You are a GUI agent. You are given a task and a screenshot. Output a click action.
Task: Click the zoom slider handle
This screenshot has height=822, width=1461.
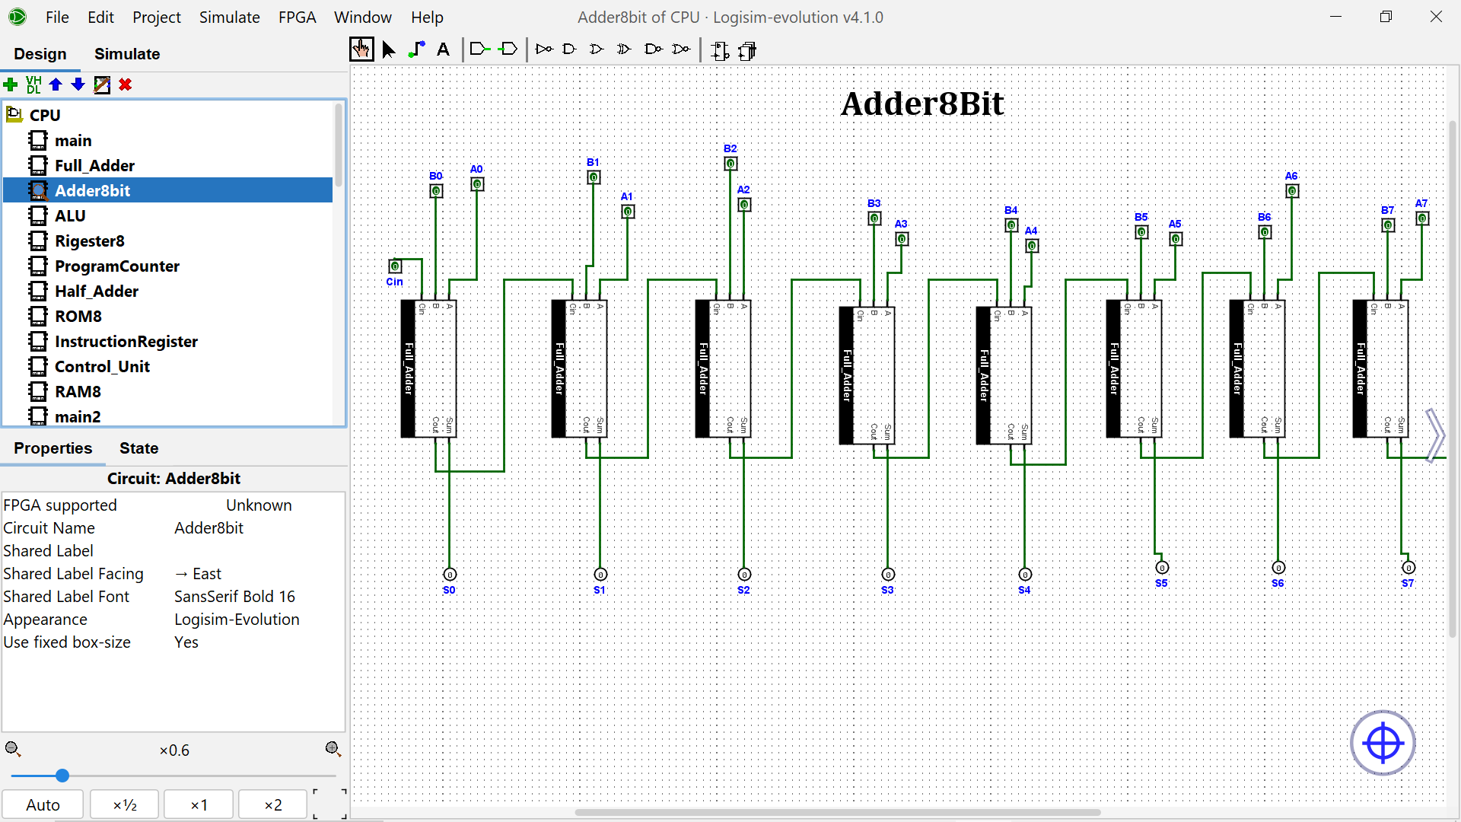pos(62,776)
